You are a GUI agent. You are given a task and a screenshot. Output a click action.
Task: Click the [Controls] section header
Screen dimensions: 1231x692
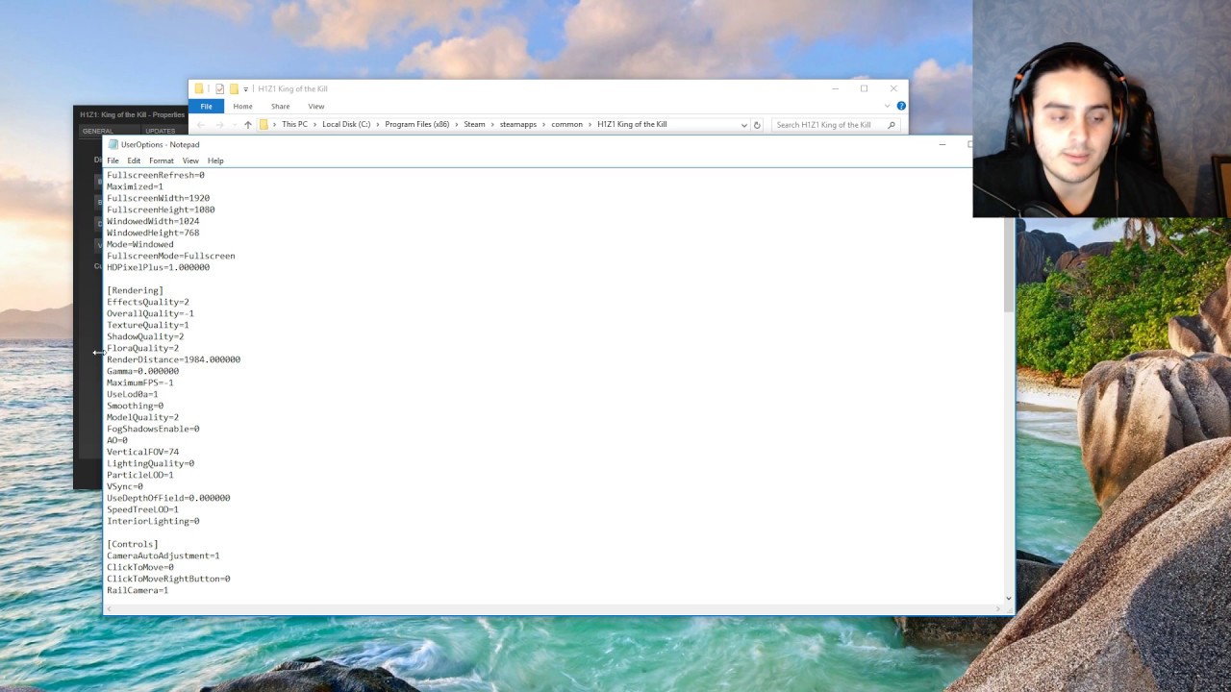pos(133,544)
